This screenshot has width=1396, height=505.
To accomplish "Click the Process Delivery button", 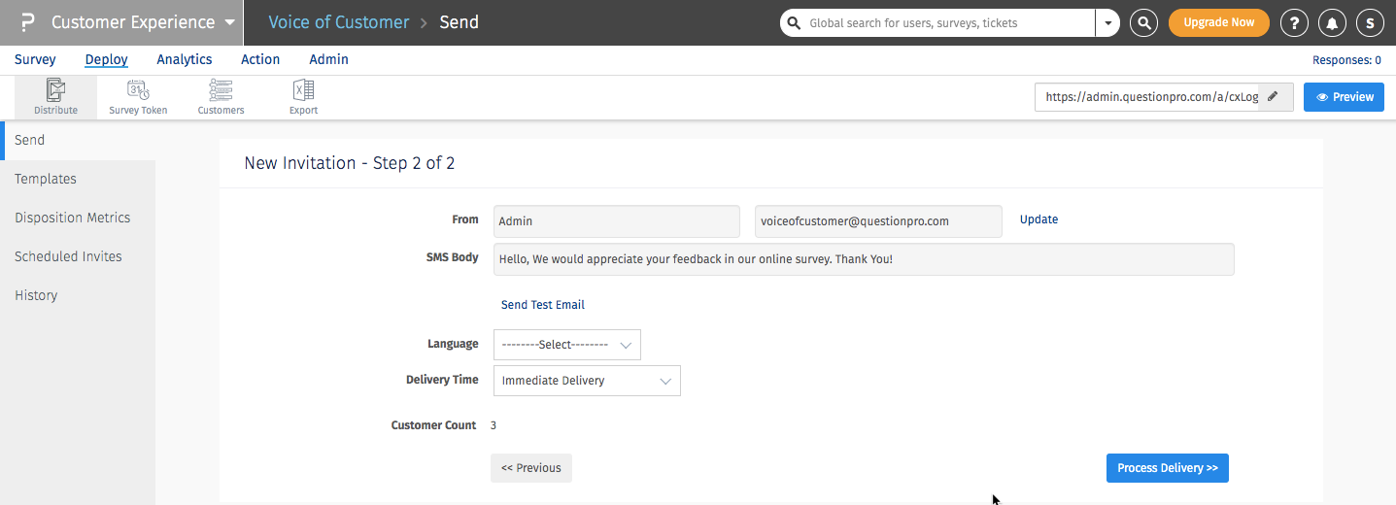I will point(1168,468).
